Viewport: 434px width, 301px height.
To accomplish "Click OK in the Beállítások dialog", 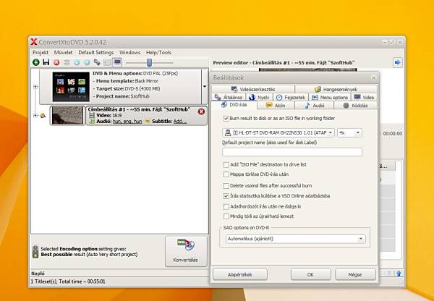I will click(x=310, y=274).
